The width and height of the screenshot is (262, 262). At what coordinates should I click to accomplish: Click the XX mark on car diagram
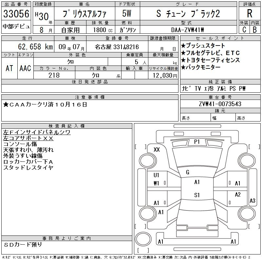point(157,150)
